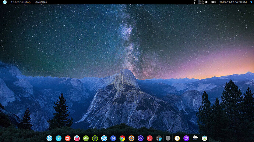The image size is (254, 142).
Task: Open the clock plugin in the dock
Action: [x=177, y=138]
